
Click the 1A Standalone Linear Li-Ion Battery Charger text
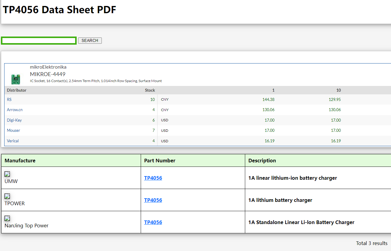(301, 222)
